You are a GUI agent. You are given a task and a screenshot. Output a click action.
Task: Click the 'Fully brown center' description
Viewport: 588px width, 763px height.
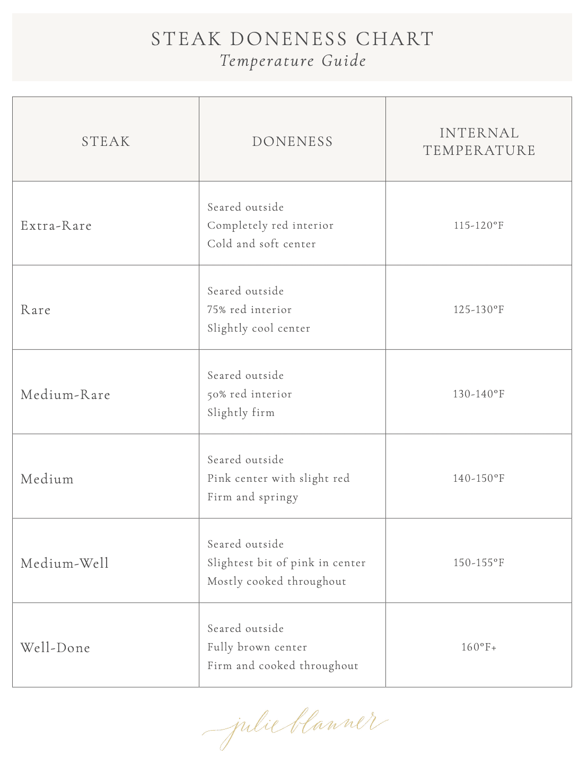(x=257, y=647)
